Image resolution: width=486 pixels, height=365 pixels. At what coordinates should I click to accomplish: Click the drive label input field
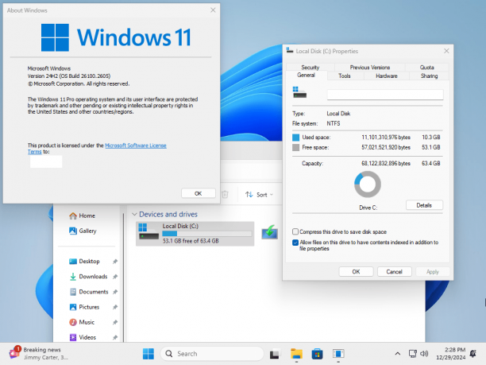(x=385, y=95)
